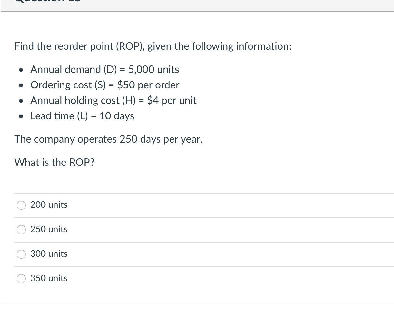Click the "Lead time (L)" line text
This screenshot has height=309, width=394.
[82, 116]
